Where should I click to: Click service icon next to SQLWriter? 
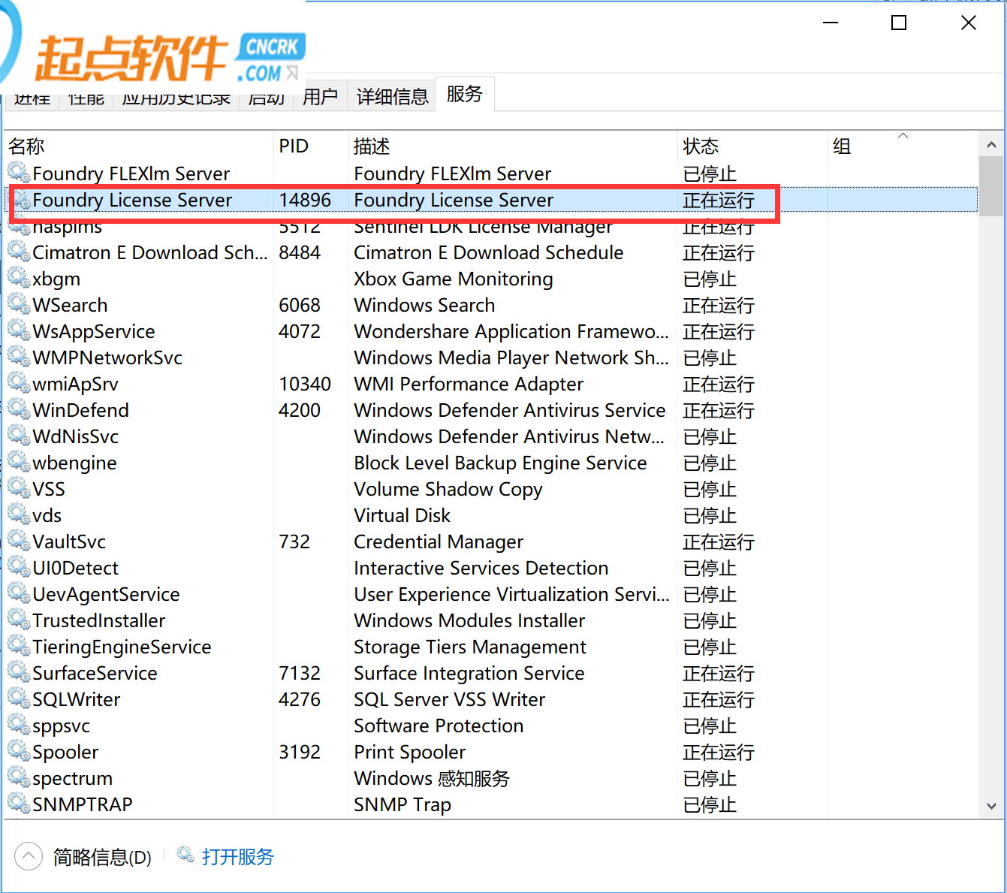(x=19, y=698)
